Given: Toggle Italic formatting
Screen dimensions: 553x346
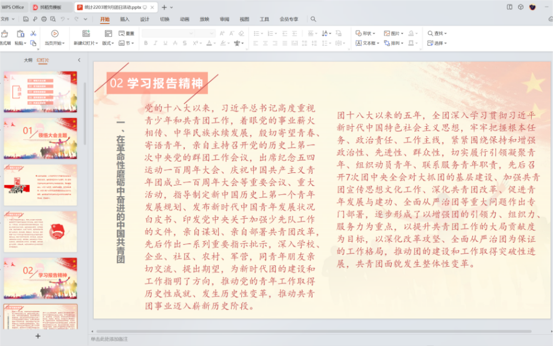Looking at the screenshot, I should coord(156,43).
